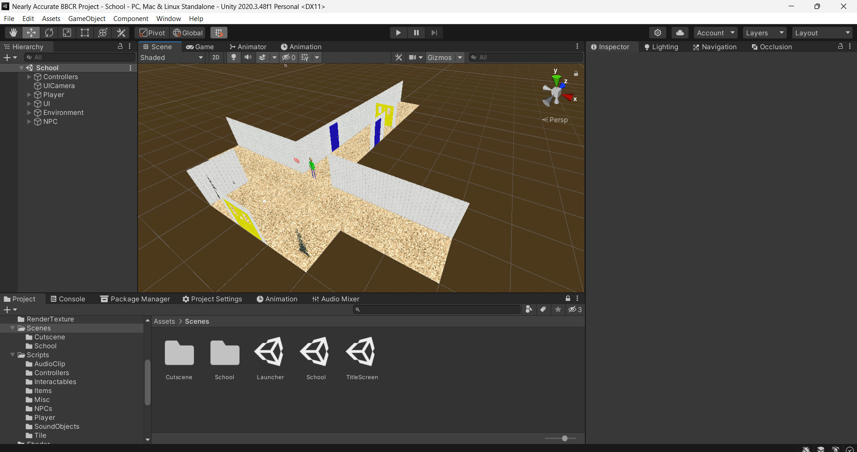Switch to the Lighting tab
Screen dimensions: 857x452
pos(661,46)
